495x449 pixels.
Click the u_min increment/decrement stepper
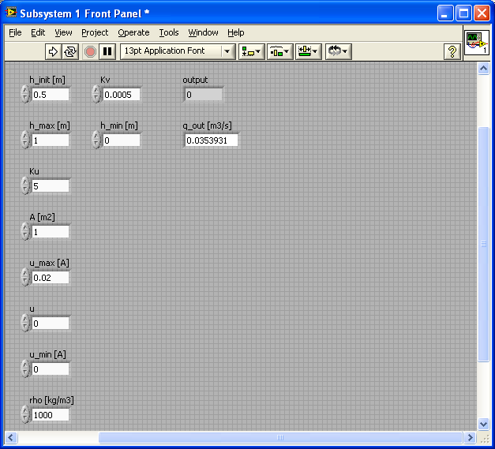25,369
